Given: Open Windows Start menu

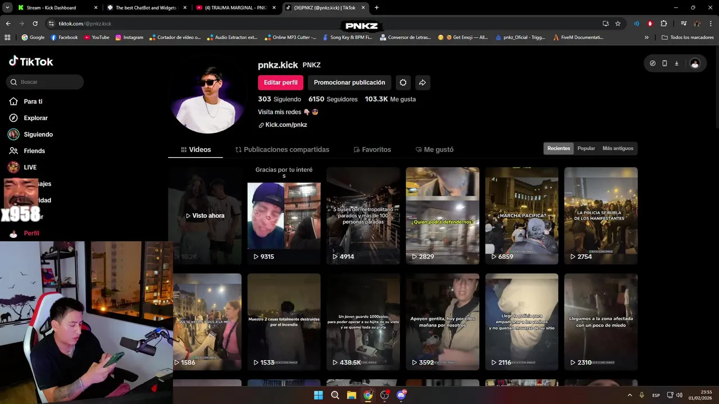Looking at the screenshot, I should tap(318, 395).
